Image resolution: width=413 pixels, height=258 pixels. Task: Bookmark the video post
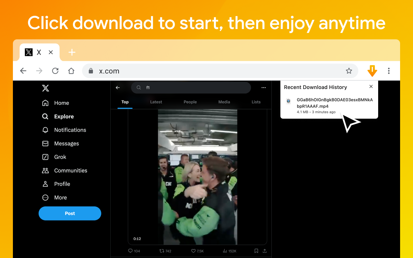pos(256,251)
